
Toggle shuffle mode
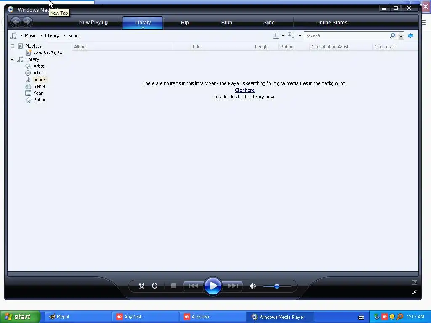point(141,286)
